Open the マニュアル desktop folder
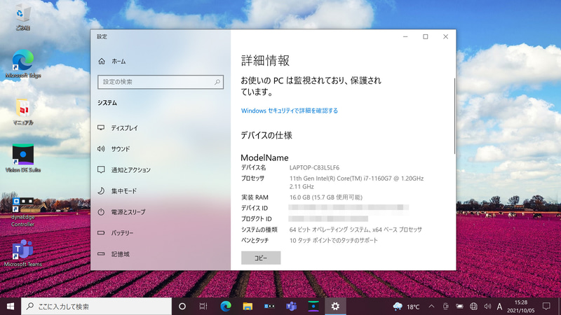 click(23, 111)
